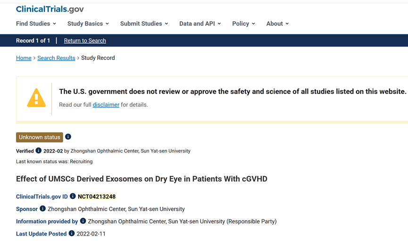Click info icon beside Sponsor label
Image resolution: width=408 pixels, height=244 pixels.
pos(42,209)
